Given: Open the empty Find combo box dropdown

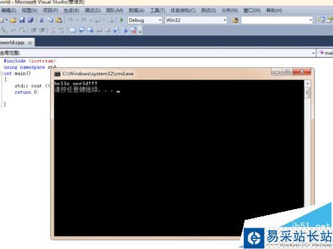Looking at the screenshot, I should (310, 20).
